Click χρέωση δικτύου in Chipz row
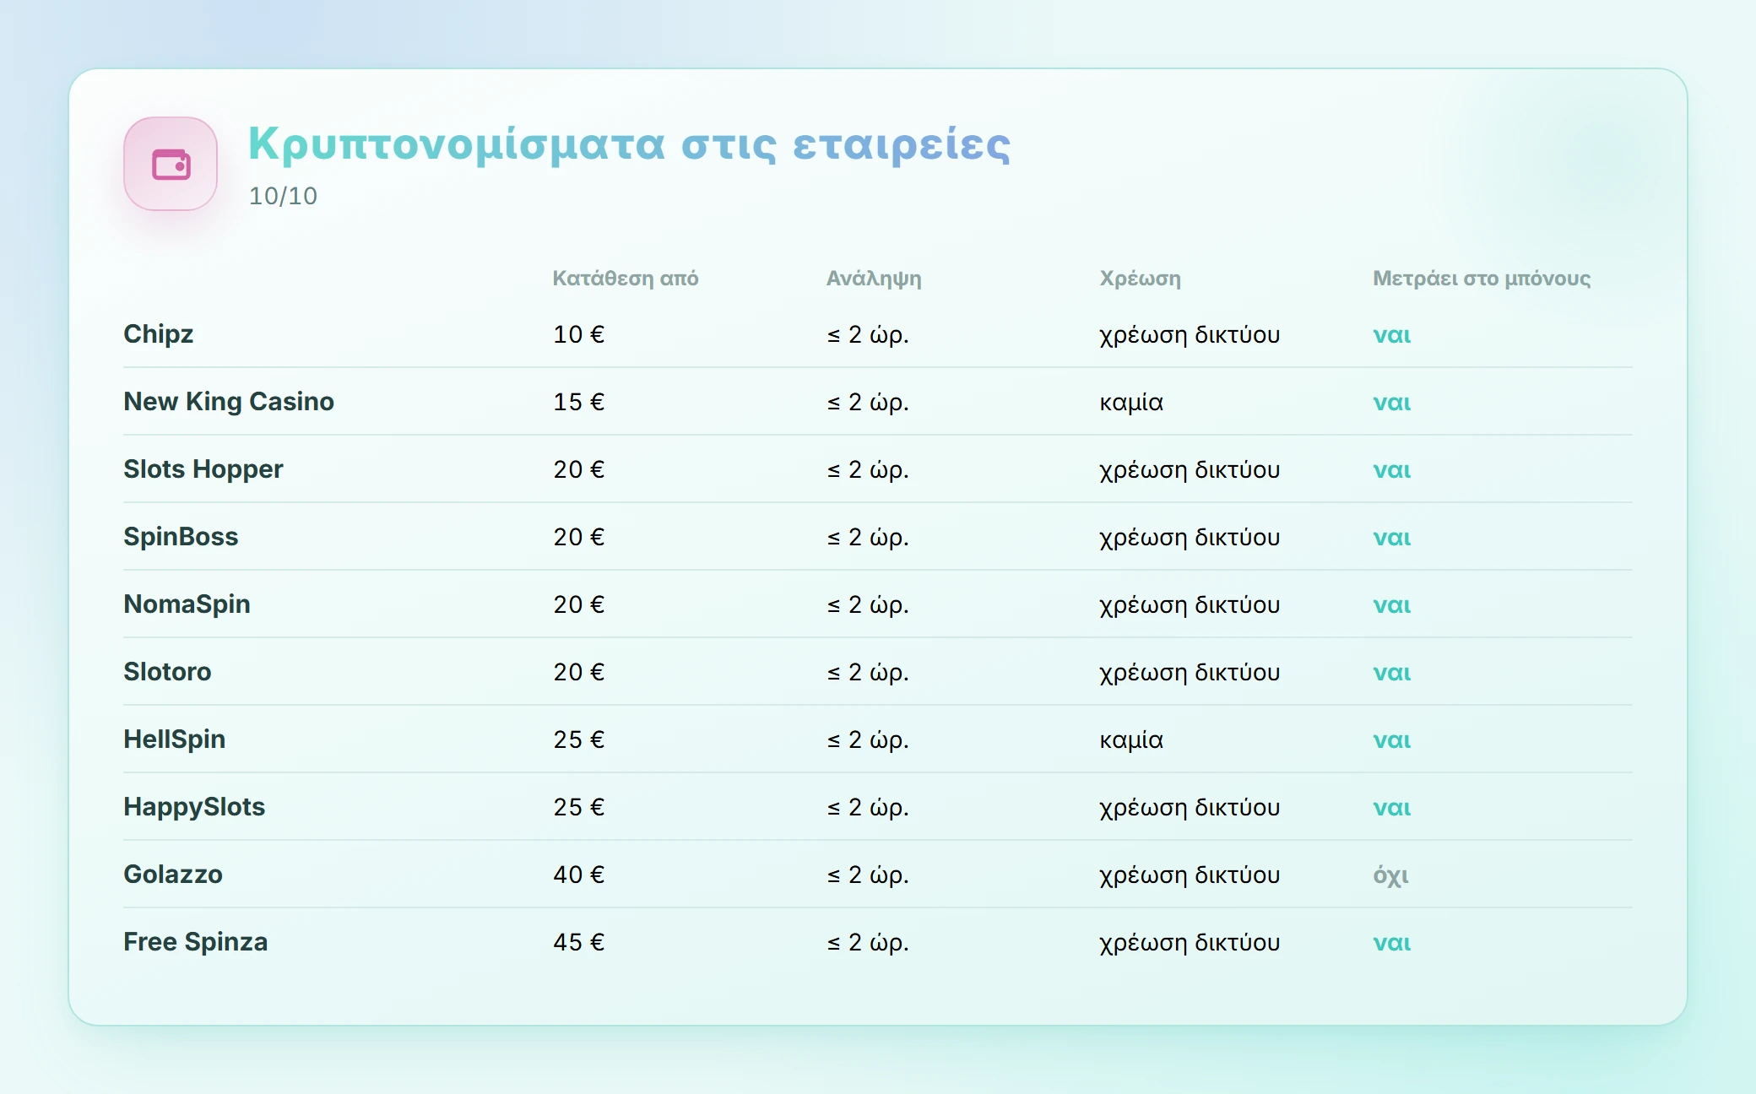The width and height of the screenshot is (1756, 1094). click(x=1190, y=335)
